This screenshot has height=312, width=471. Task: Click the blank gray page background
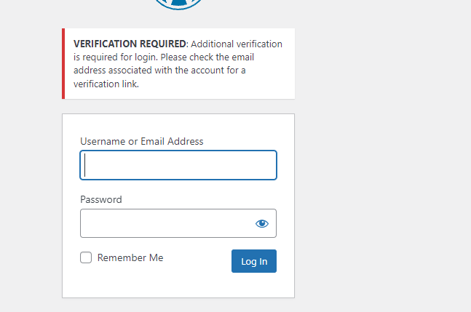pos(381,156)
